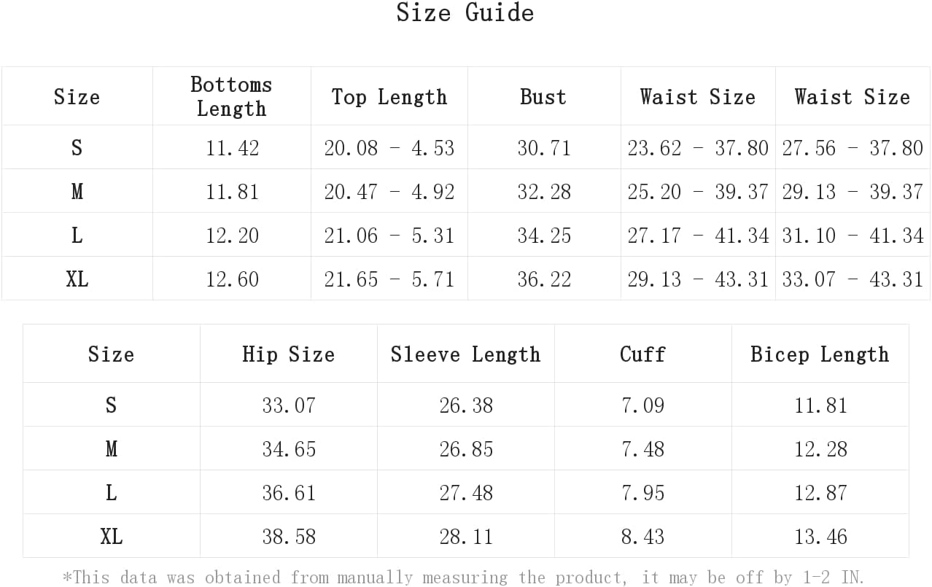This screenshot has width=932, height=587.
Task: Select the Bottoms Length column header
Action: coord(231,96)
